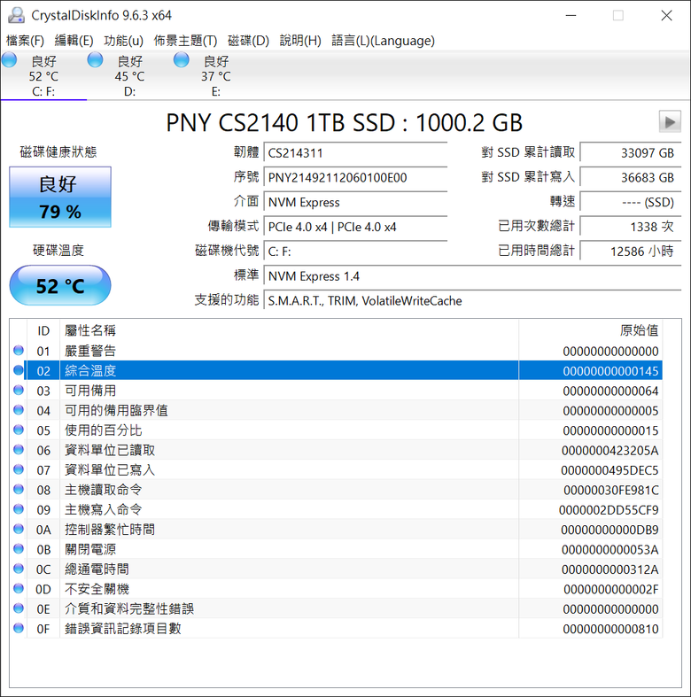
Task: Select row 03 可用備用
Action: (x=336, y=391)
